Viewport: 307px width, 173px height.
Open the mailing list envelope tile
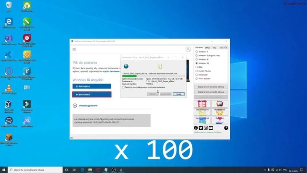click(202, 112)
